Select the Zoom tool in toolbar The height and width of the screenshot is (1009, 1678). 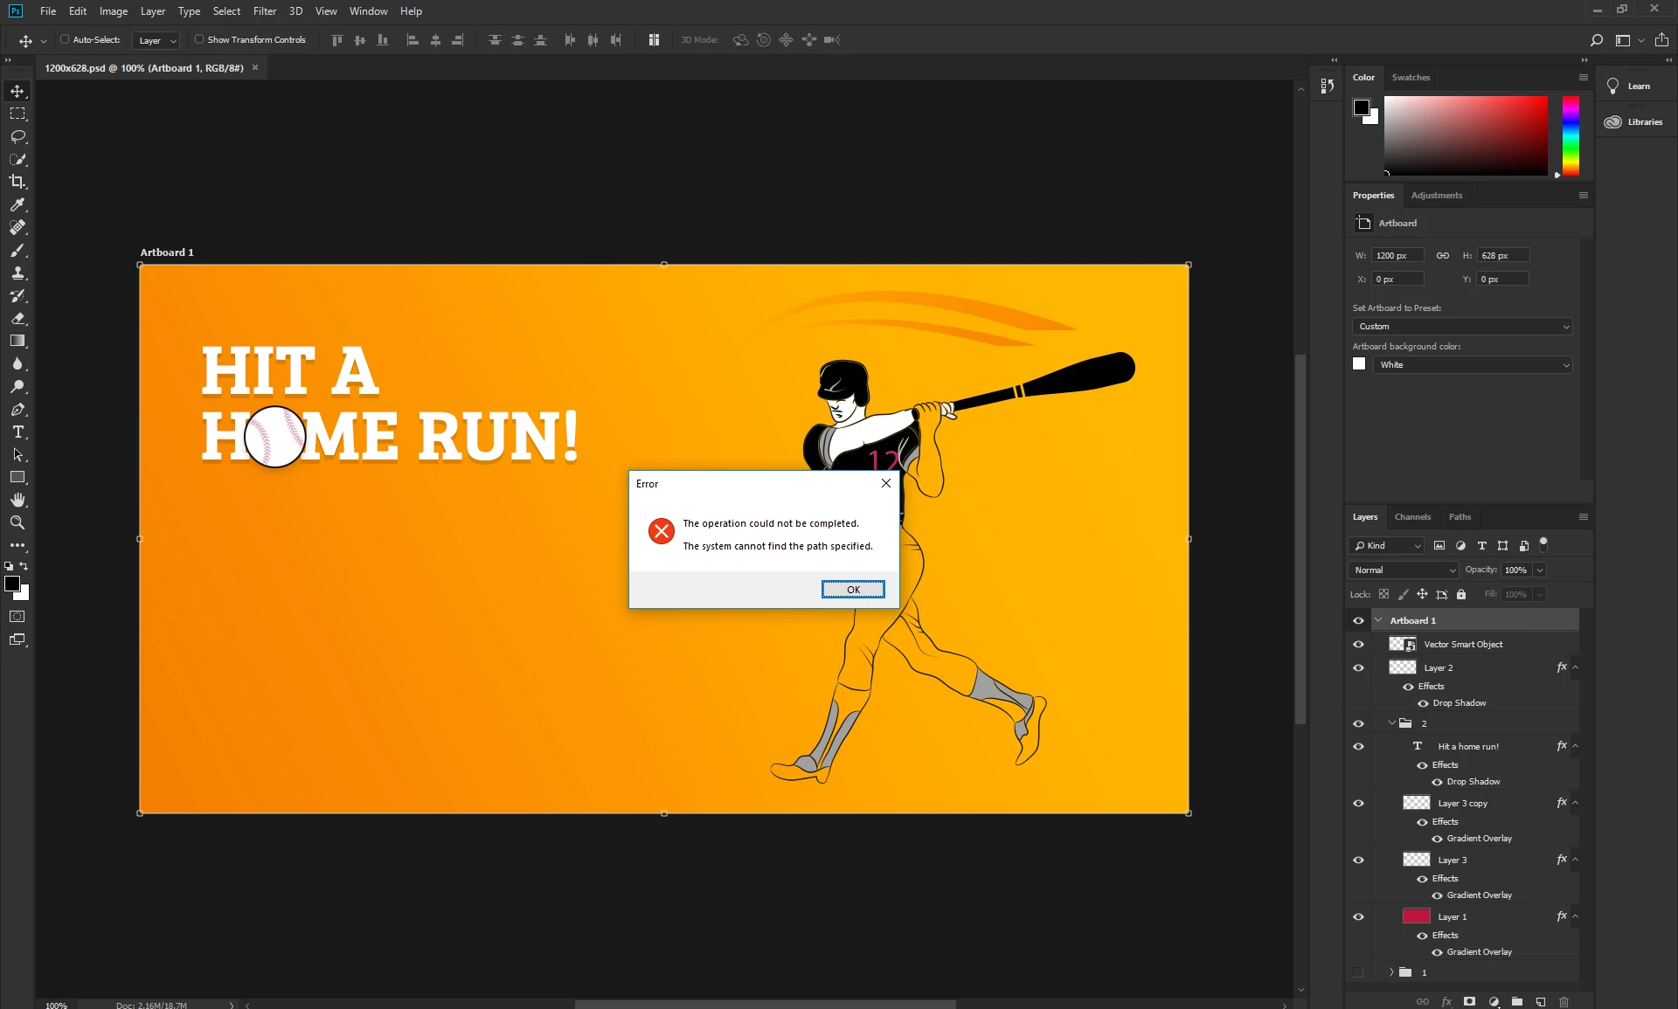pyautogui.click(x=17, y=522)
